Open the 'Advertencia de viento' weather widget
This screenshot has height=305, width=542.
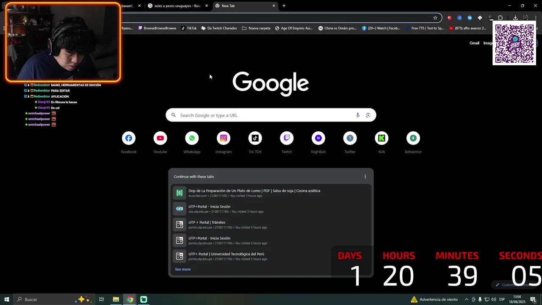pos(434,299)
